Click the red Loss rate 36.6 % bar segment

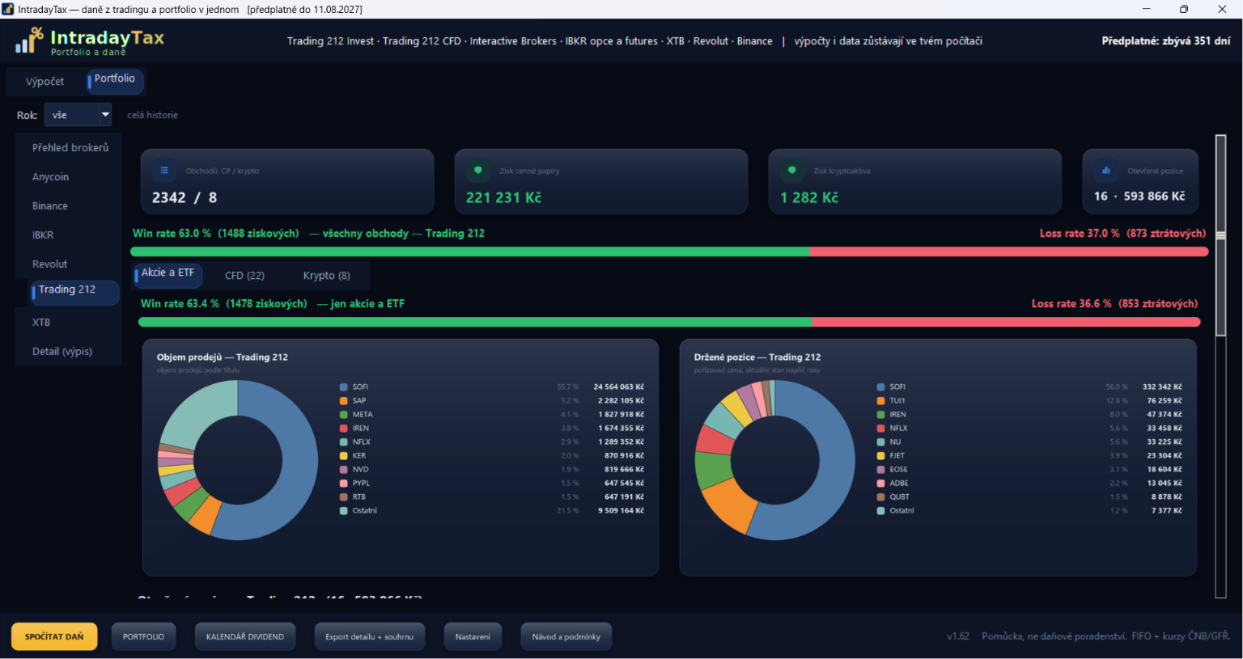tap(1006, 323)
